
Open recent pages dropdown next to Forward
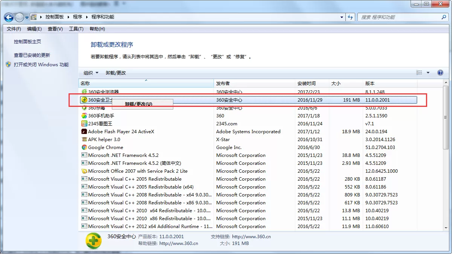(27, 17)
